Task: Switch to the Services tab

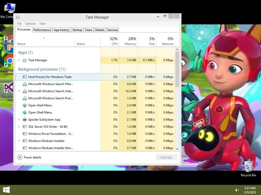Action: point(113,30)
